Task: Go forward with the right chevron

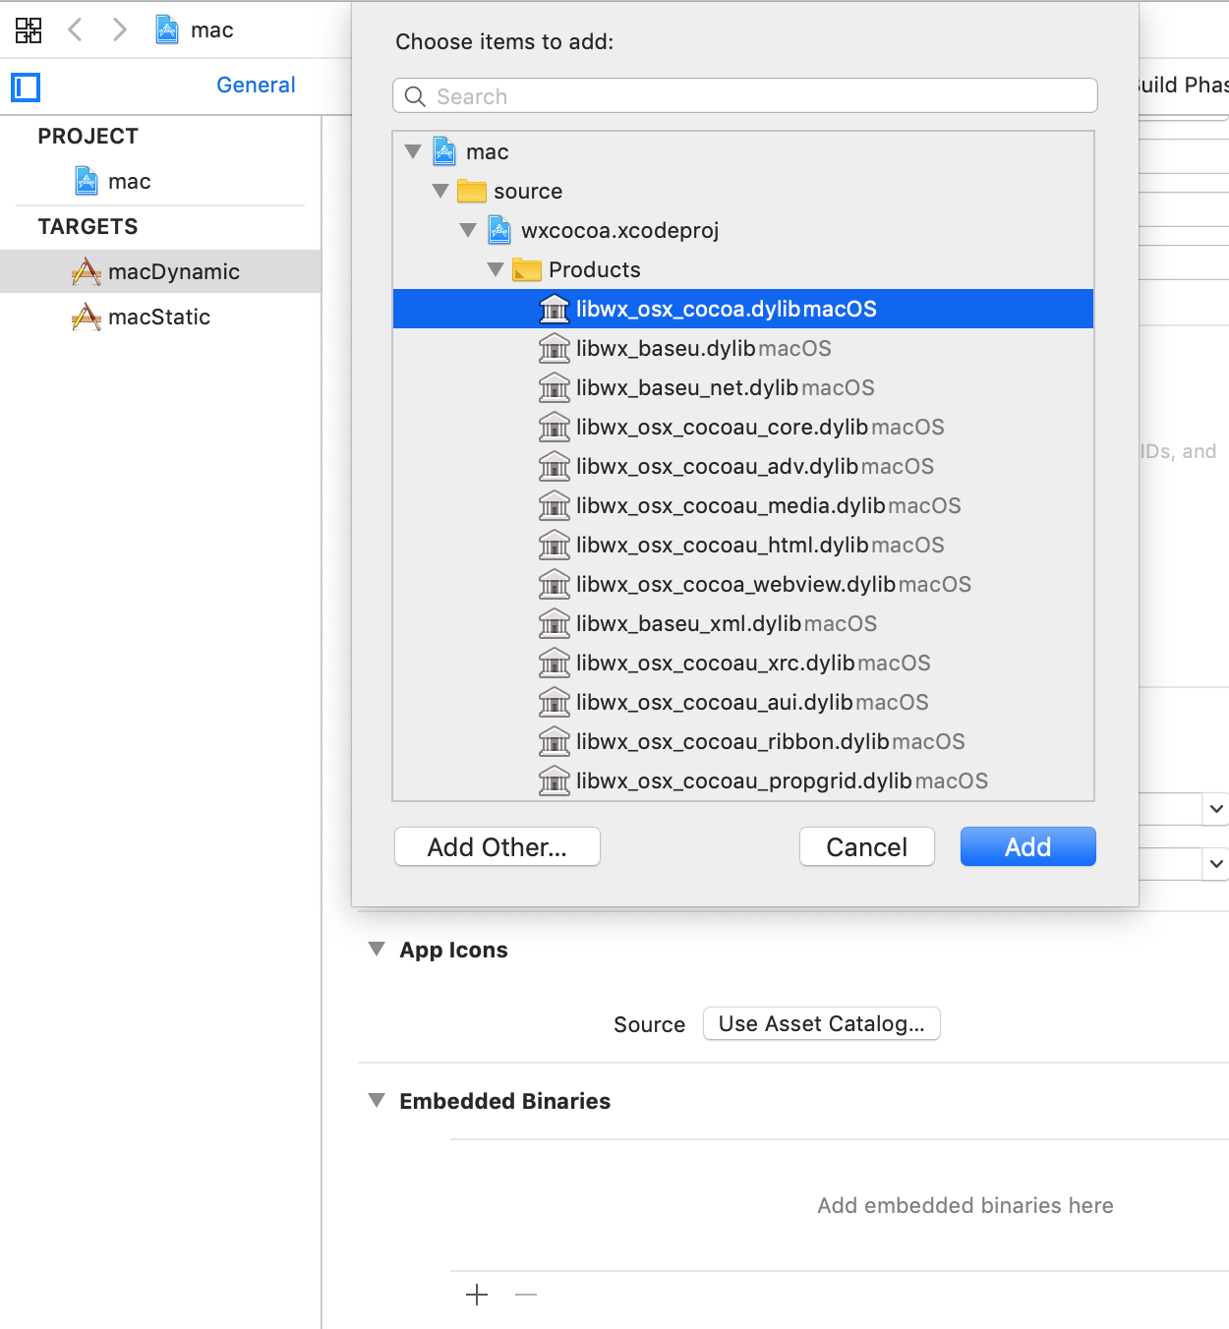Action: click(120, 29)
